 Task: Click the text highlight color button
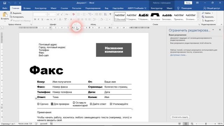(65, 19)
